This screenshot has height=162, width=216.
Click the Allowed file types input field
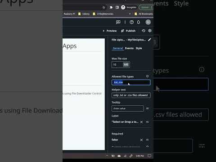(x=131, y=82)
